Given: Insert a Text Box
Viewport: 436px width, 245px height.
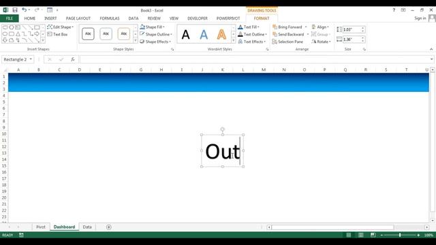Looking at the screenshot, I should click(57, 35).
